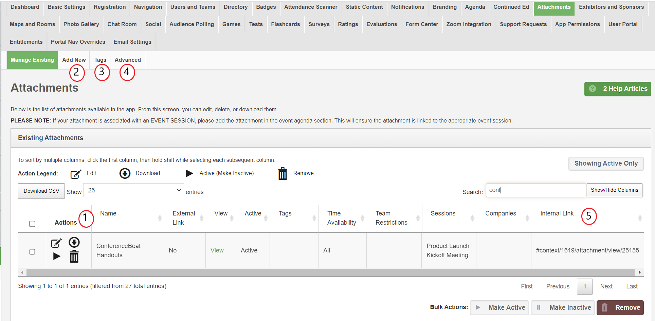This screenshot has height=321, width=655.
Task: Open the View link for ConferenceBeat Handouts
Action: click(217, 250)
